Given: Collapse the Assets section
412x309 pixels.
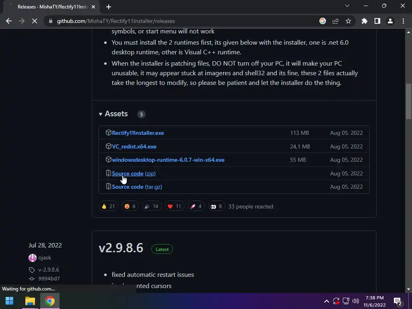Looking at the screenshot, I should (113, 114).
